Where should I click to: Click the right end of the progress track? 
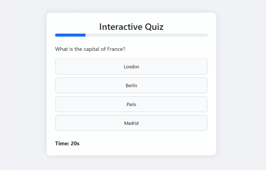tap(206, 35)
